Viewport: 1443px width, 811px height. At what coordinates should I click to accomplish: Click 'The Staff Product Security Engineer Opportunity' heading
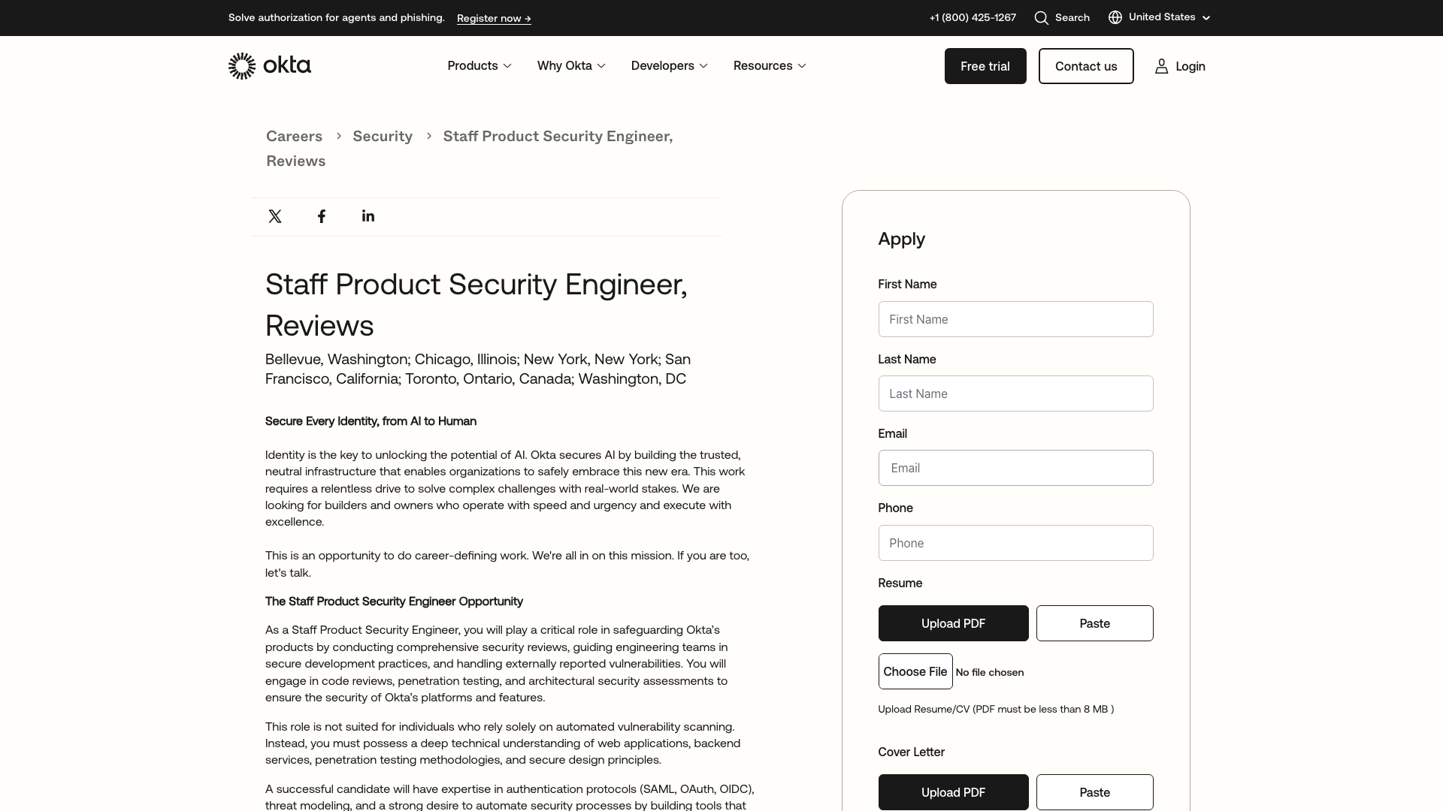click(x=394, y=601)
